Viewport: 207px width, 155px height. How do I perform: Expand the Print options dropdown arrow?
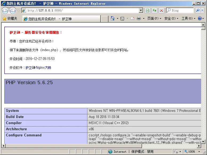[144, 19]
